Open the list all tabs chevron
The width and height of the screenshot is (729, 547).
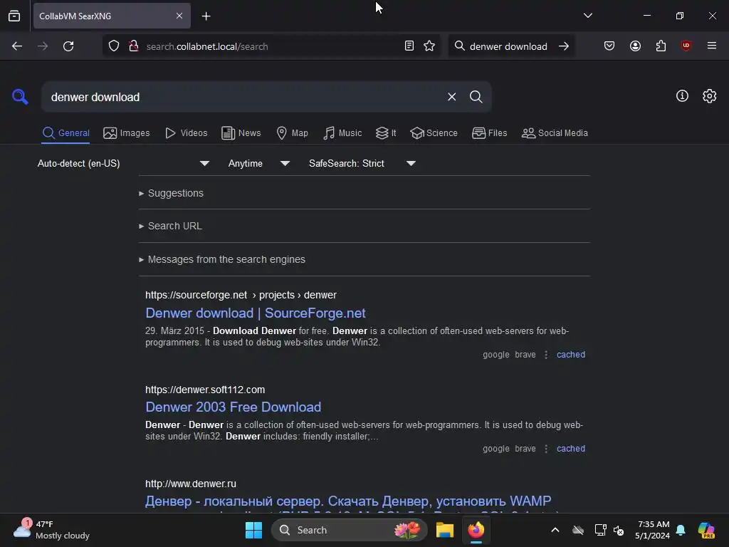pyautogui.click(x=587, y=16)
